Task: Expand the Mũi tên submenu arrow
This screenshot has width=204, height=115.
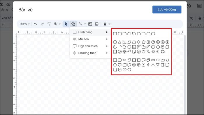Action: [x=107, y=39]
